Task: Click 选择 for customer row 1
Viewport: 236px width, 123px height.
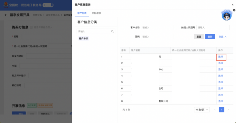Action: (220, 57)
